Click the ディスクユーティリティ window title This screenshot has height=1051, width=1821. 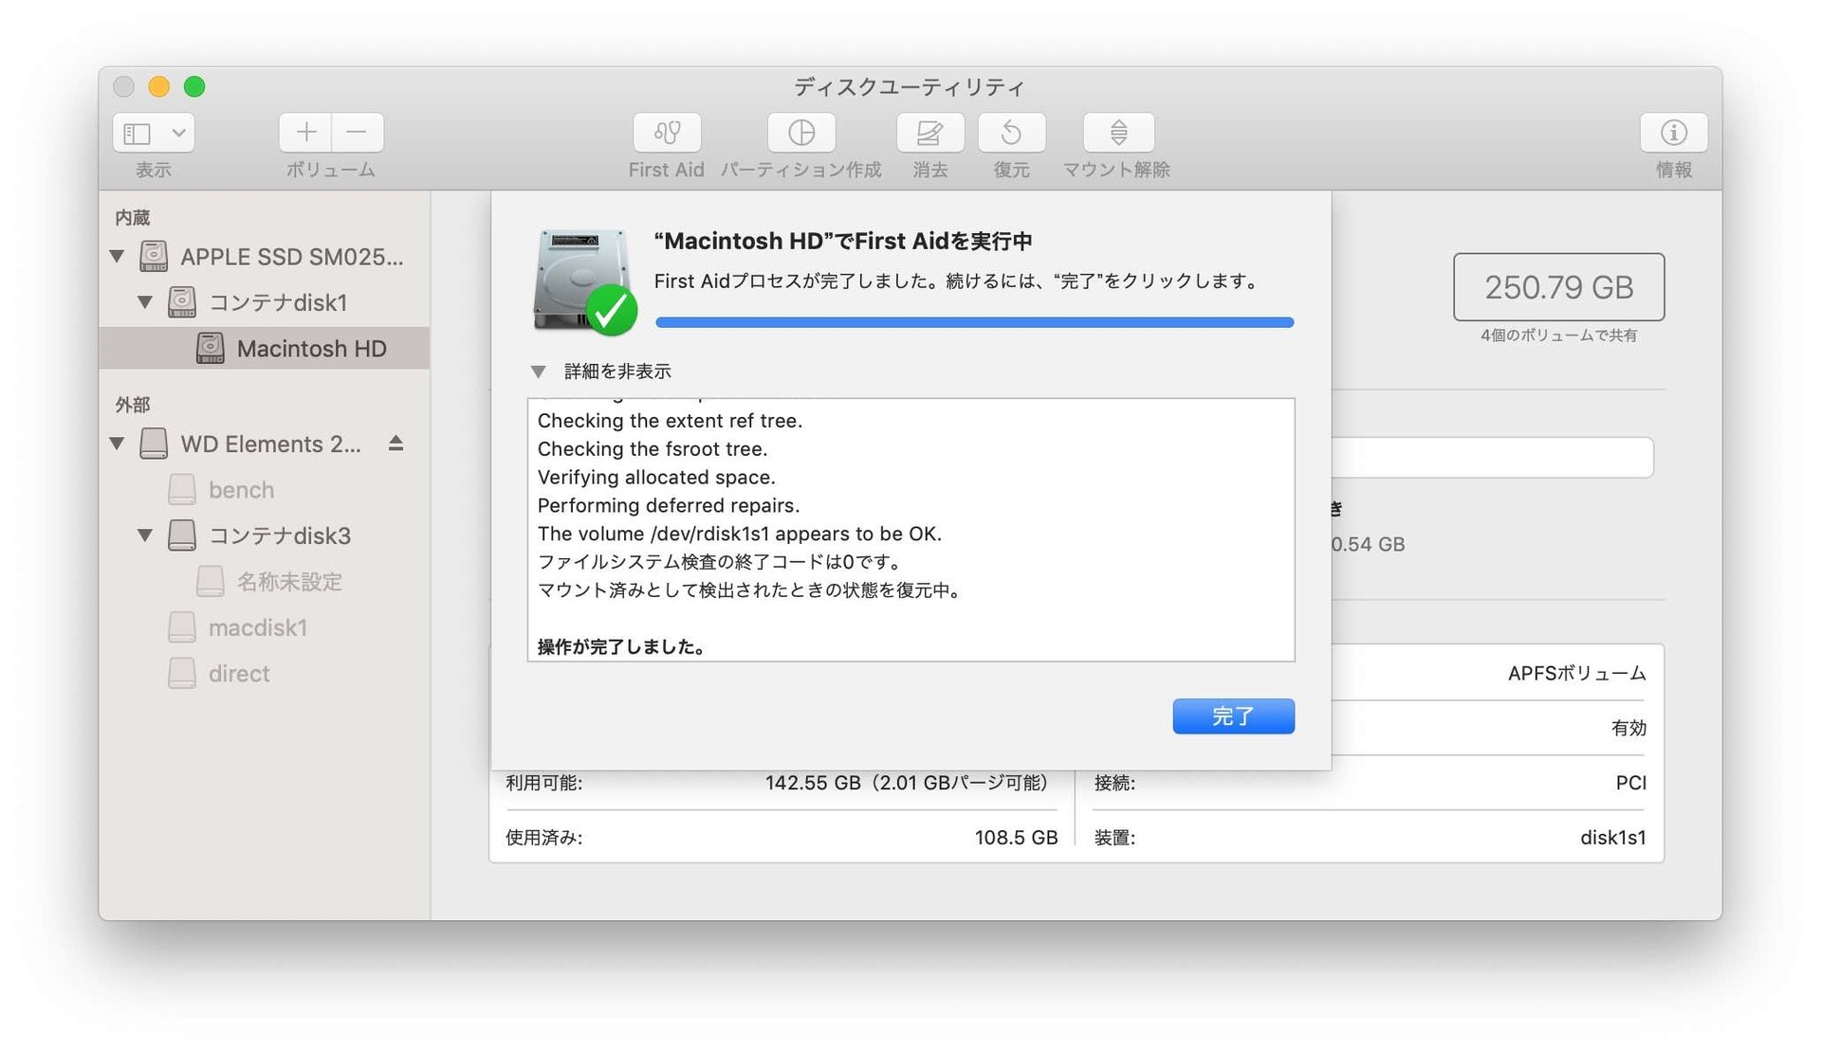(910, 87)
